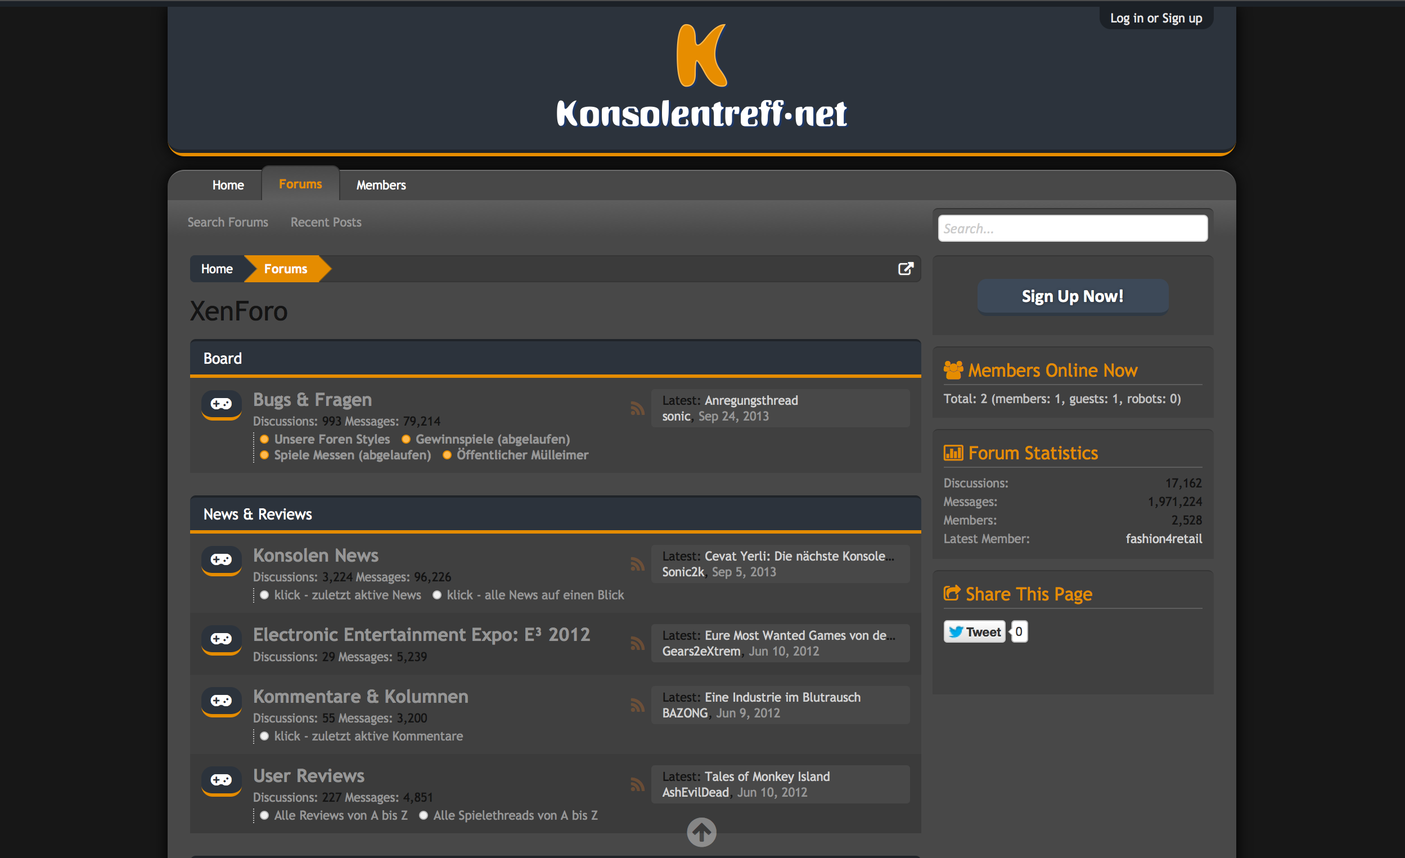Click the Members Online Now people icon
Screen dimensions: 1405x858
coord(953,370)
